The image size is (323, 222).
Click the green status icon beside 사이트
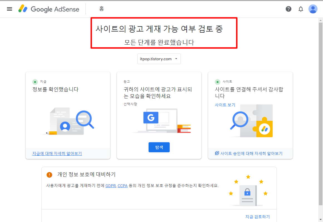(218, 82)
